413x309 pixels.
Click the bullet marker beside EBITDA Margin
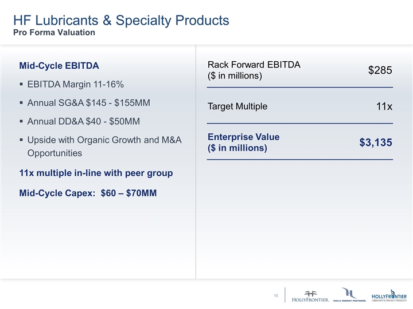[x=21, y=85]
